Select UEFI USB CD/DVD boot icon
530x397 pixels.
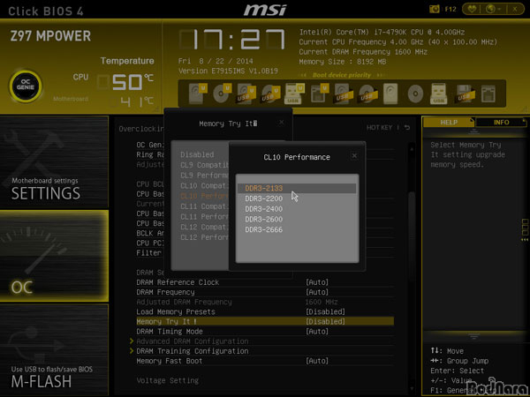pyautogui.click(x=270, y=94)
